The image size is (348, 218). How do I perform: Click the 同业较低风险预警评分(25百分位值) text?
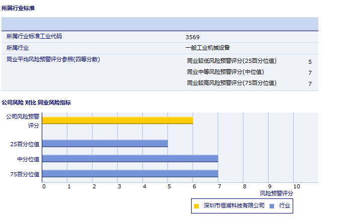(231, 61)
